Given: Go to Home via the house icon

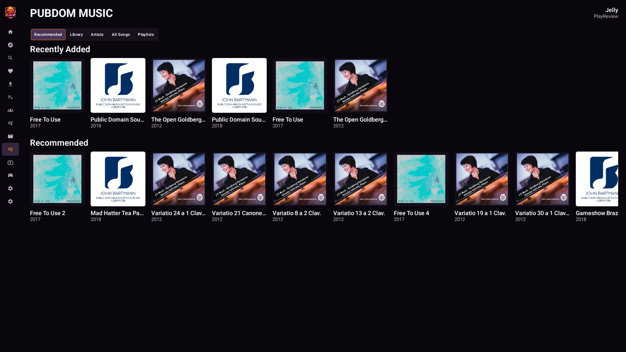Looking at the screenshot, I should [x=10, y=32].
